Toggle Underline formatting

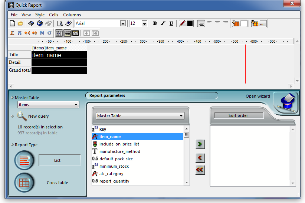pyautogui.click(x=171, y=23)
